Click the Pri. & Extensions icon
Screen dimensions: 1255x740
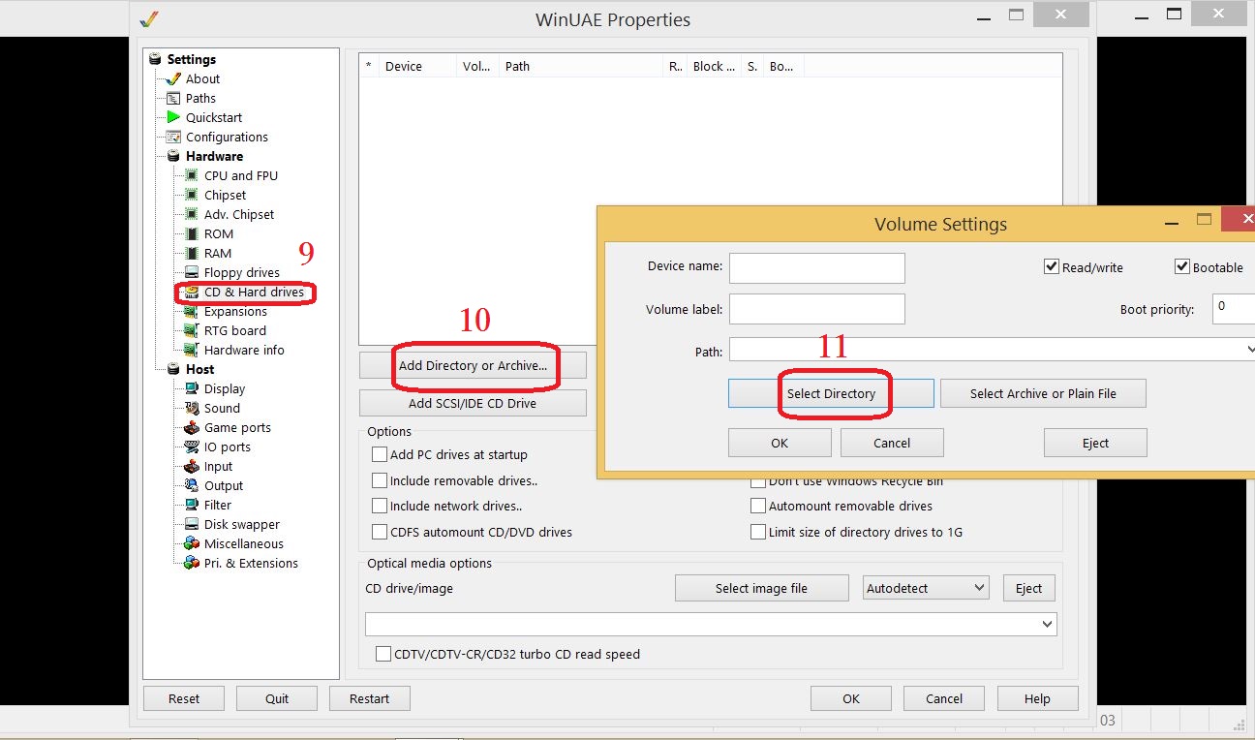[x=192, y=563]
